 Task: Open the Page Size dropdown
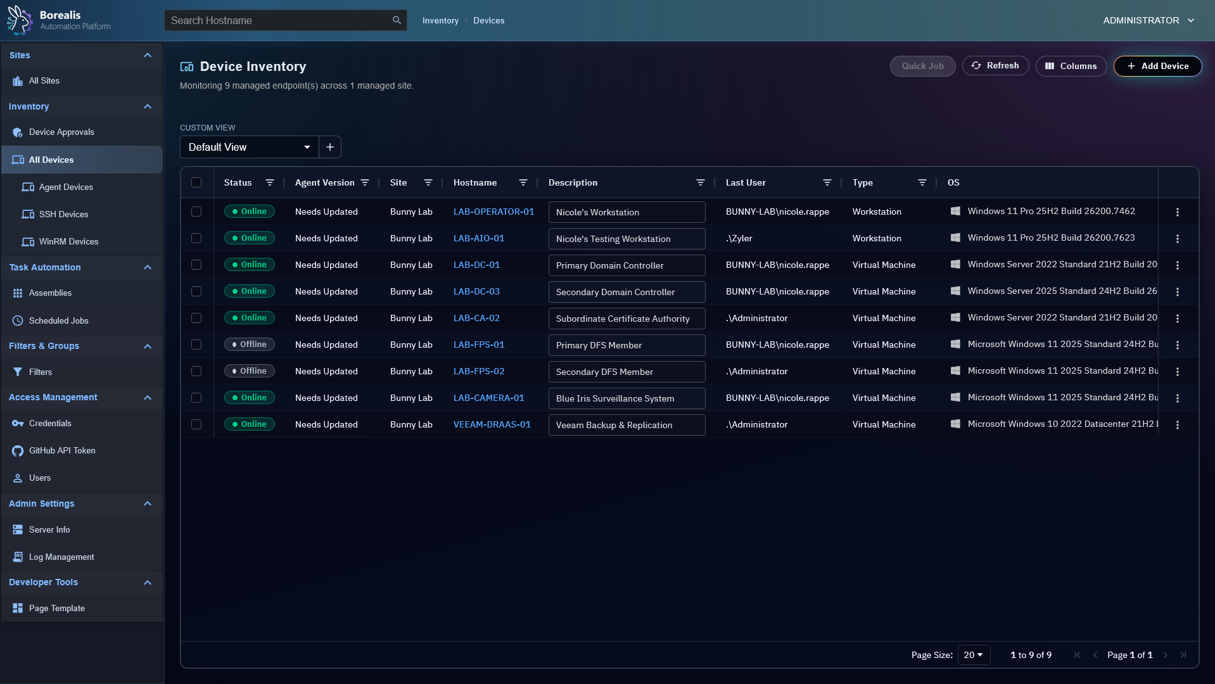(973, 655)
